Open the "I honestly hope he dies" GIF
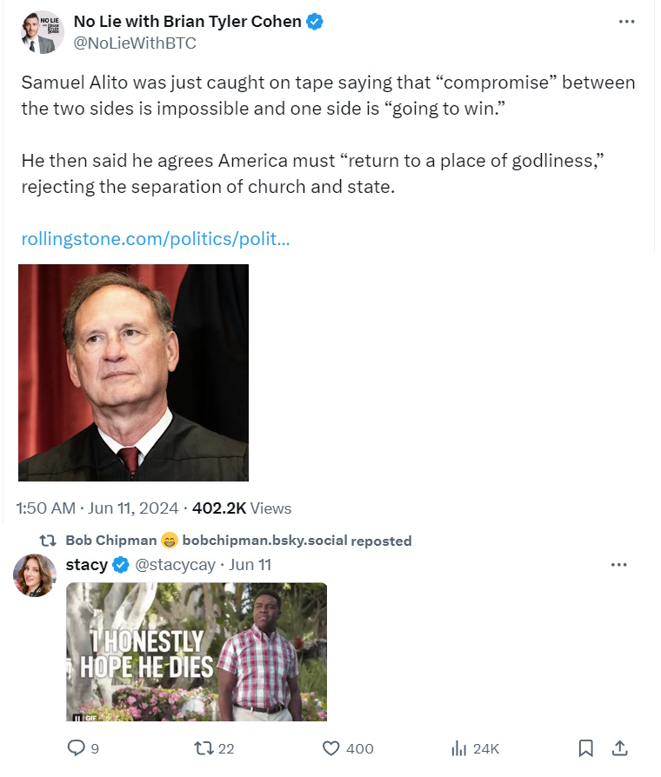Image resolution: width=661 pixels, height=777 pixels. [x=197, y=652]
